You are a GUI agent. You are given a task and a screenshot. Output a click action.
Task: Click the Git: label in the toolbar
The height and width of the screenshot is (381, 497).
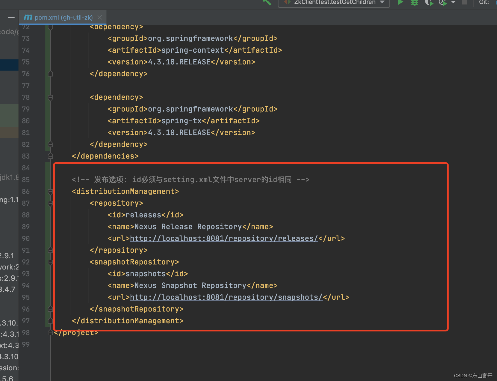[484, 2]
